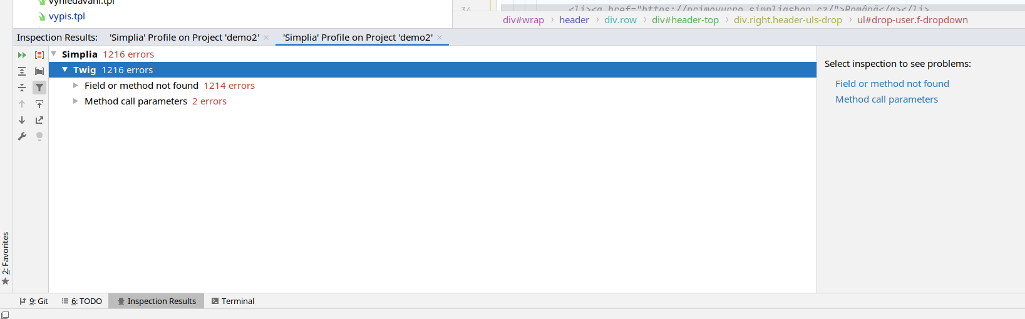The width and height of the screenshot is (1025, 319).
Task: Click 'Field or method not found' link
Action: tap(892, 84)
